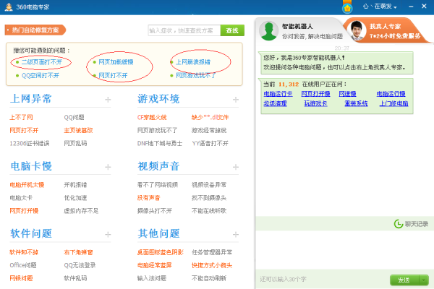Click the green robot avatar icon
434x289 pixels.
[x=269, y=30]
